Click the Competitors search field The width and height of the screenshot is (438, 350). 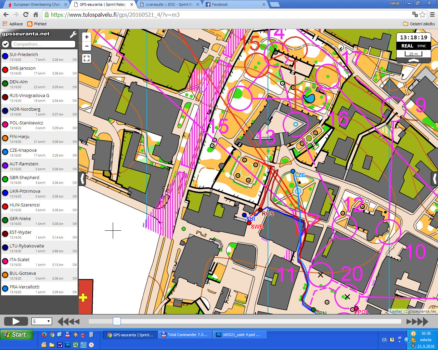[x=43, y=44]
